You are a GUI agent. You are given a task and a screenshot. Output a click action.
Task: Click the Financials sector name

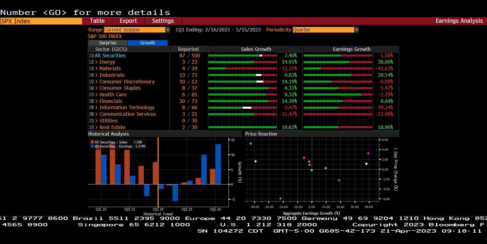click(111, 101)
